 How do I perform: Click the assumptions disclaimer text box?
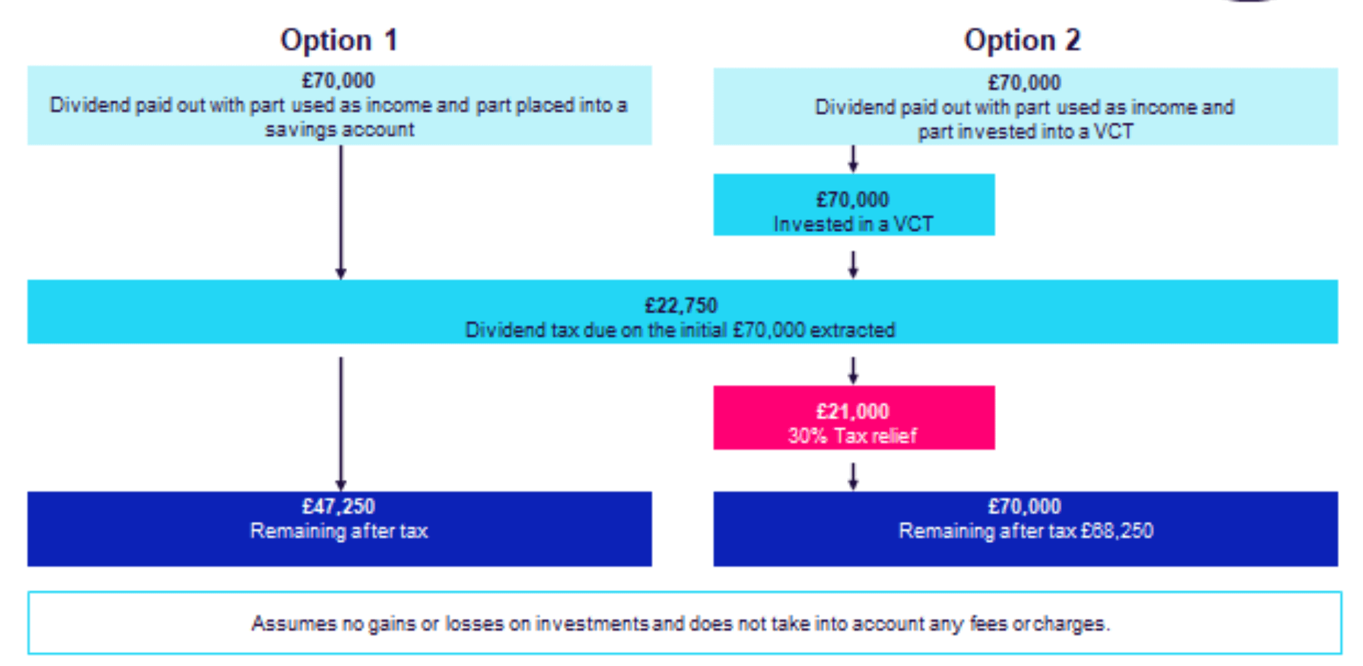(683, 623)
